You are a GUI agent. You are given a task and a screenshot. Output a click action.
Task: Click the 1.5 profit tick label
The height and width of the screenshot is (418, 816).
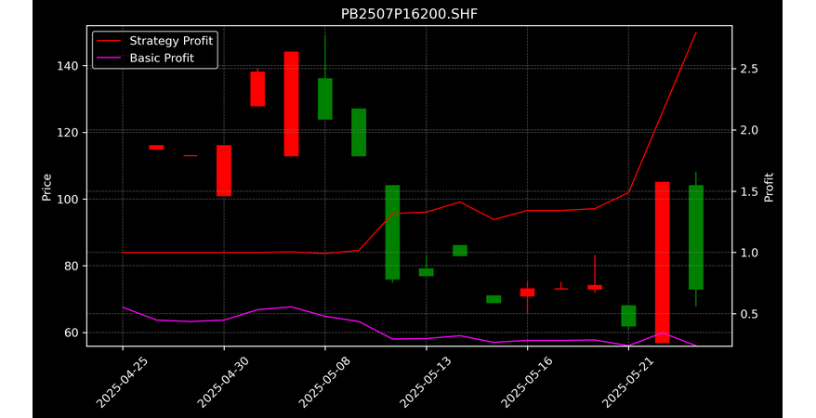748,191
